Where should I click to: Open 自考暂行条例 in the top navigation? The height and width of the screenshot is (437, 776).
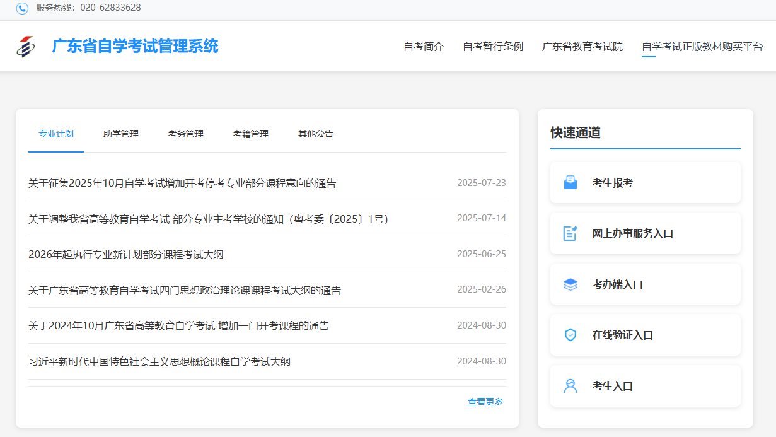(x=493, y=47)
